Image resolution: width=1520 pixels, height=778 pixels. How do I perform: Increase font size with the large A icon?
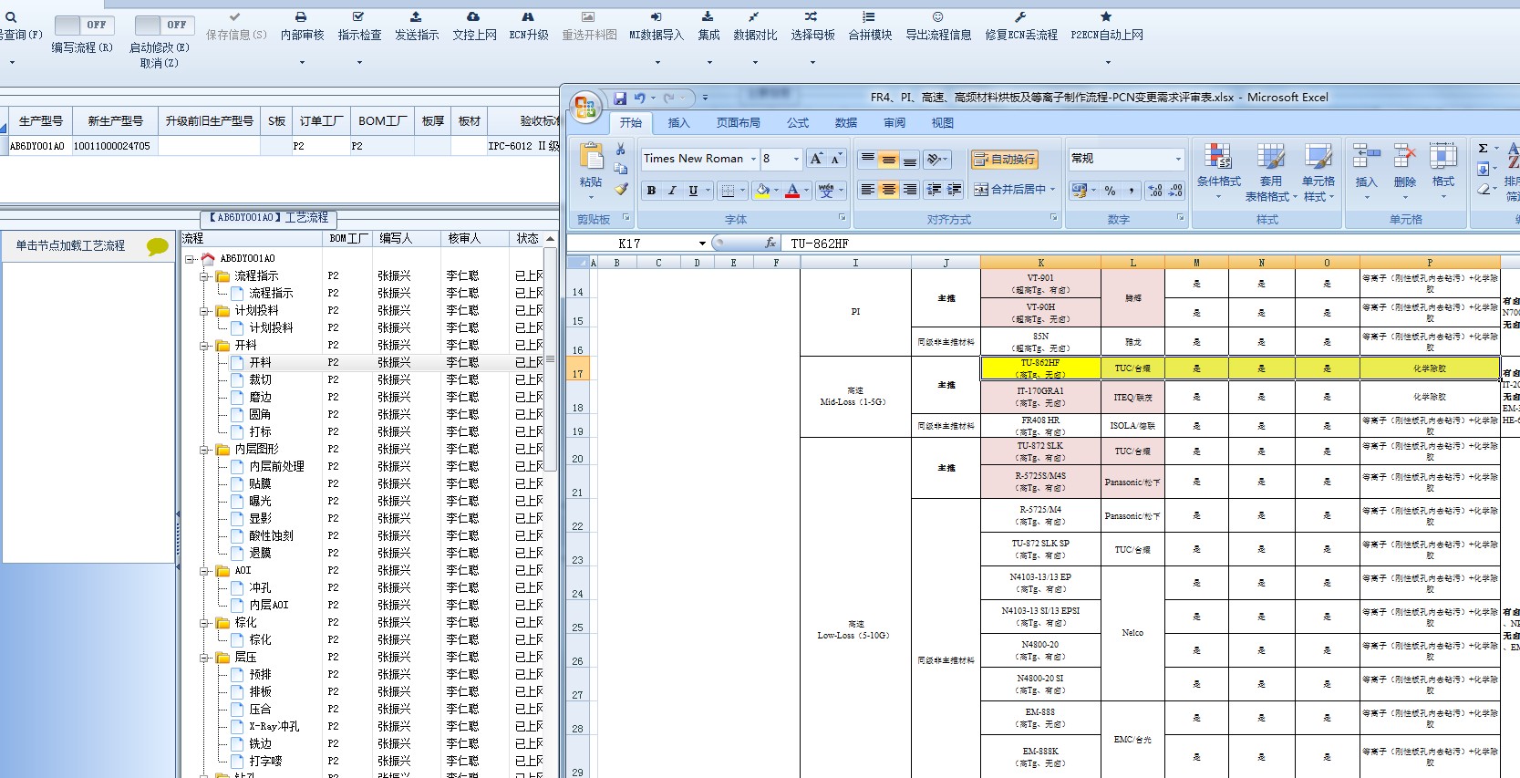click(x=816, y=159)
